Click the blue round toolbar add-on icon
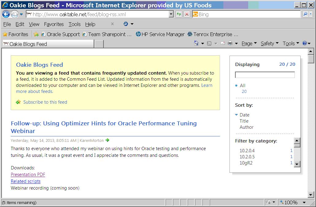Image resolution: width=316 pixels, height=207 pixels. [x=125, y=24]
